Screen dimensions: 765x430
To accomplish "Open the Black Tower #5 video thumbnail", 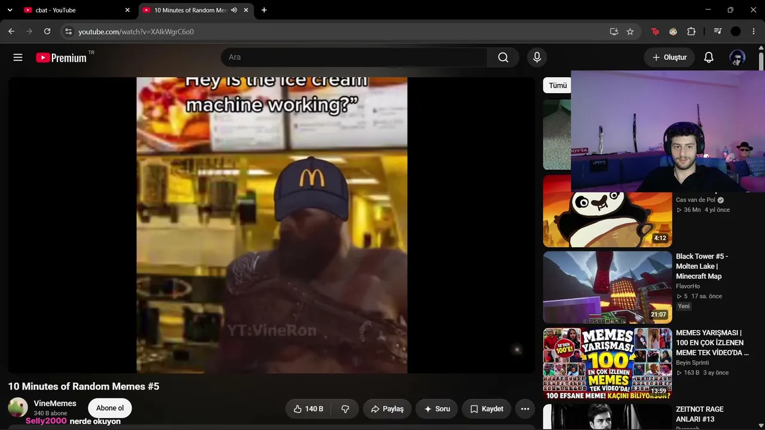I will point(607,287).
